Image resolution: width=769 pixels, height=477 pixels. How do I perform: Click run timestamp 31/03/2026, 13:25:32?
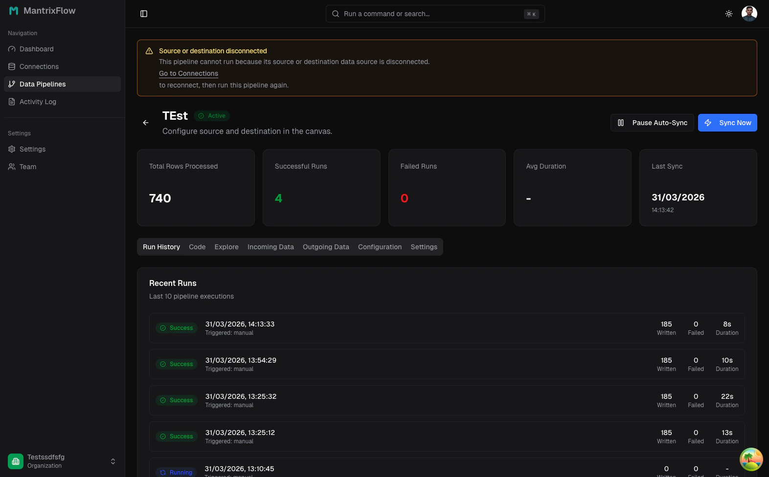click(241, 396)
